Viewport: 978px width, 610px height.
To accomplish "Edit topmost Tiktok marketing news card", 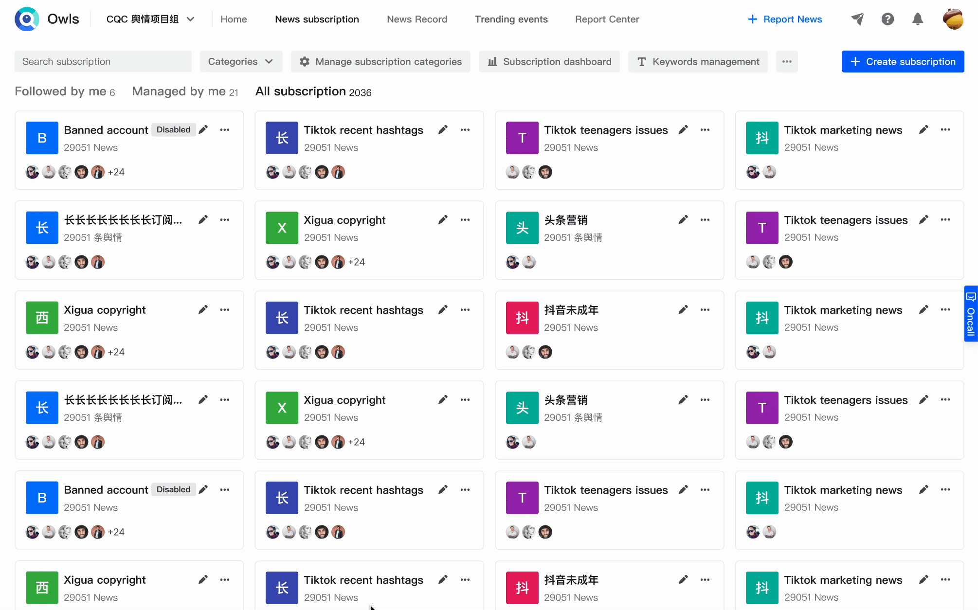I will (x=924, y=129).
